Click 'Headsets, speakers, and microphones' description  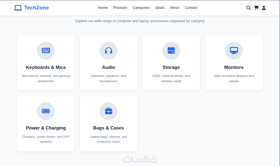tap(108, 79)
